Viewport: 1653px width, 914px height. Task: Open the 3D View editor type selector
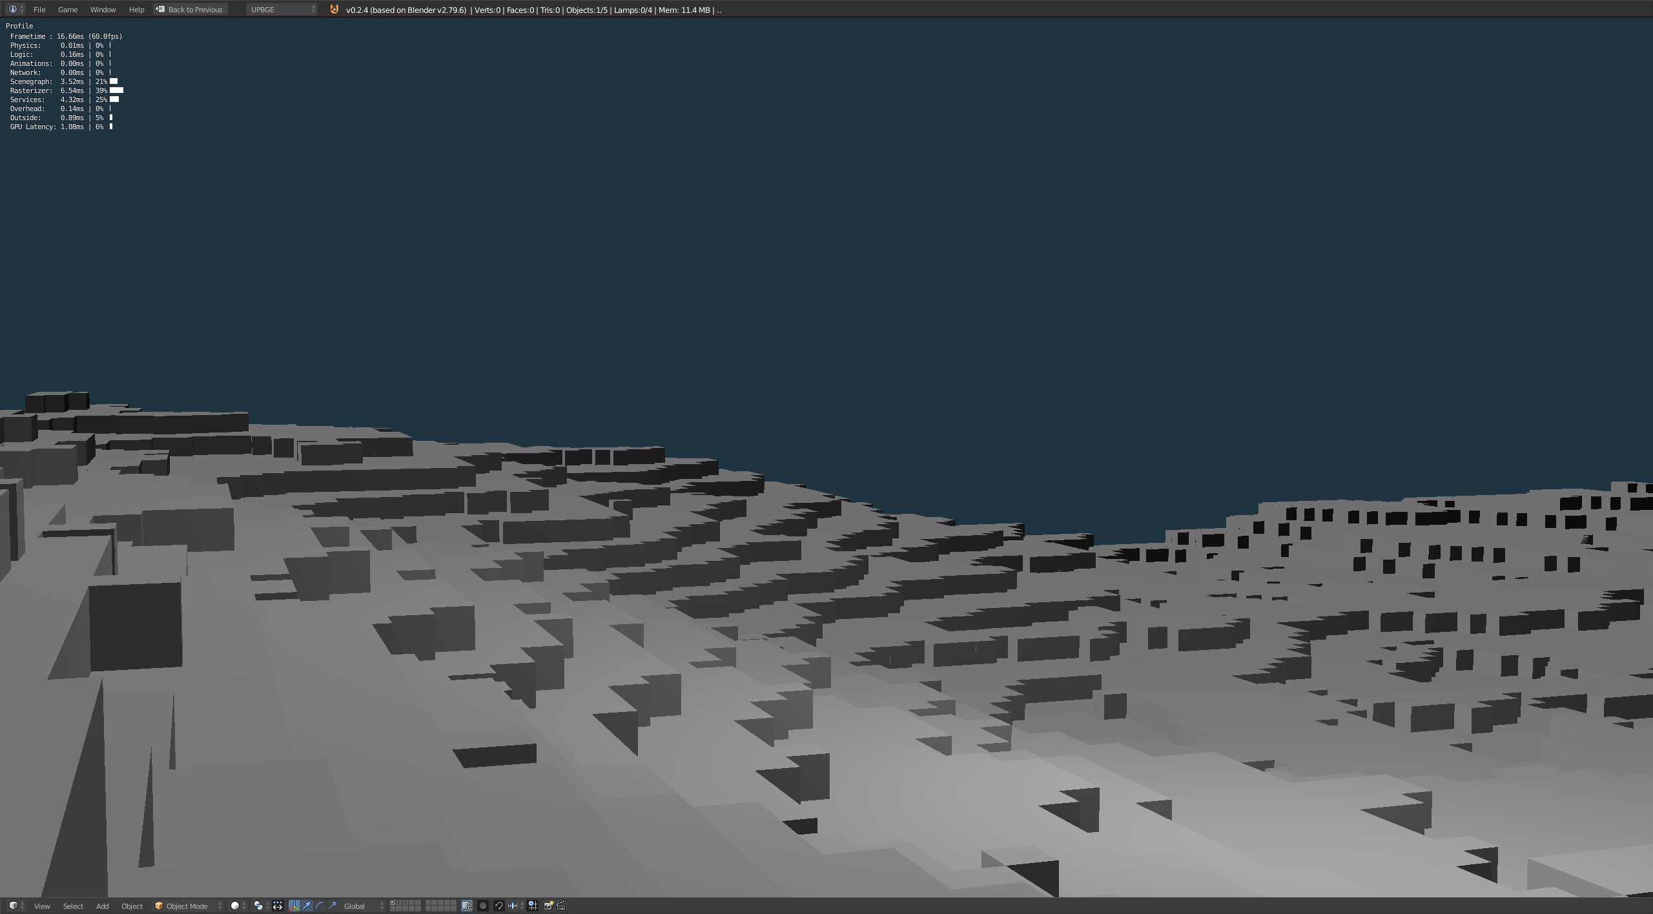(x=16, y=906)
